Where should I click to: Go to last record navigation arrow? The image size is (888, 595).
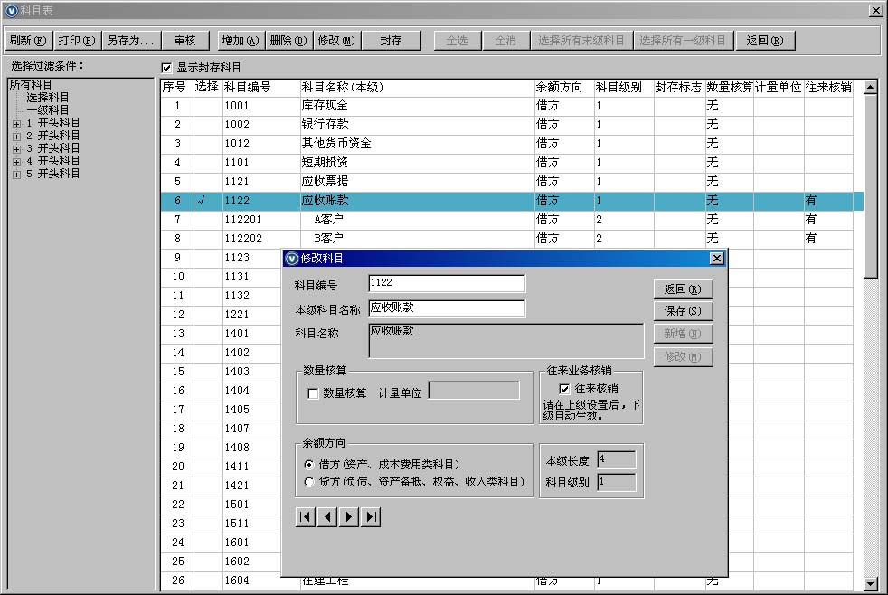371,516
